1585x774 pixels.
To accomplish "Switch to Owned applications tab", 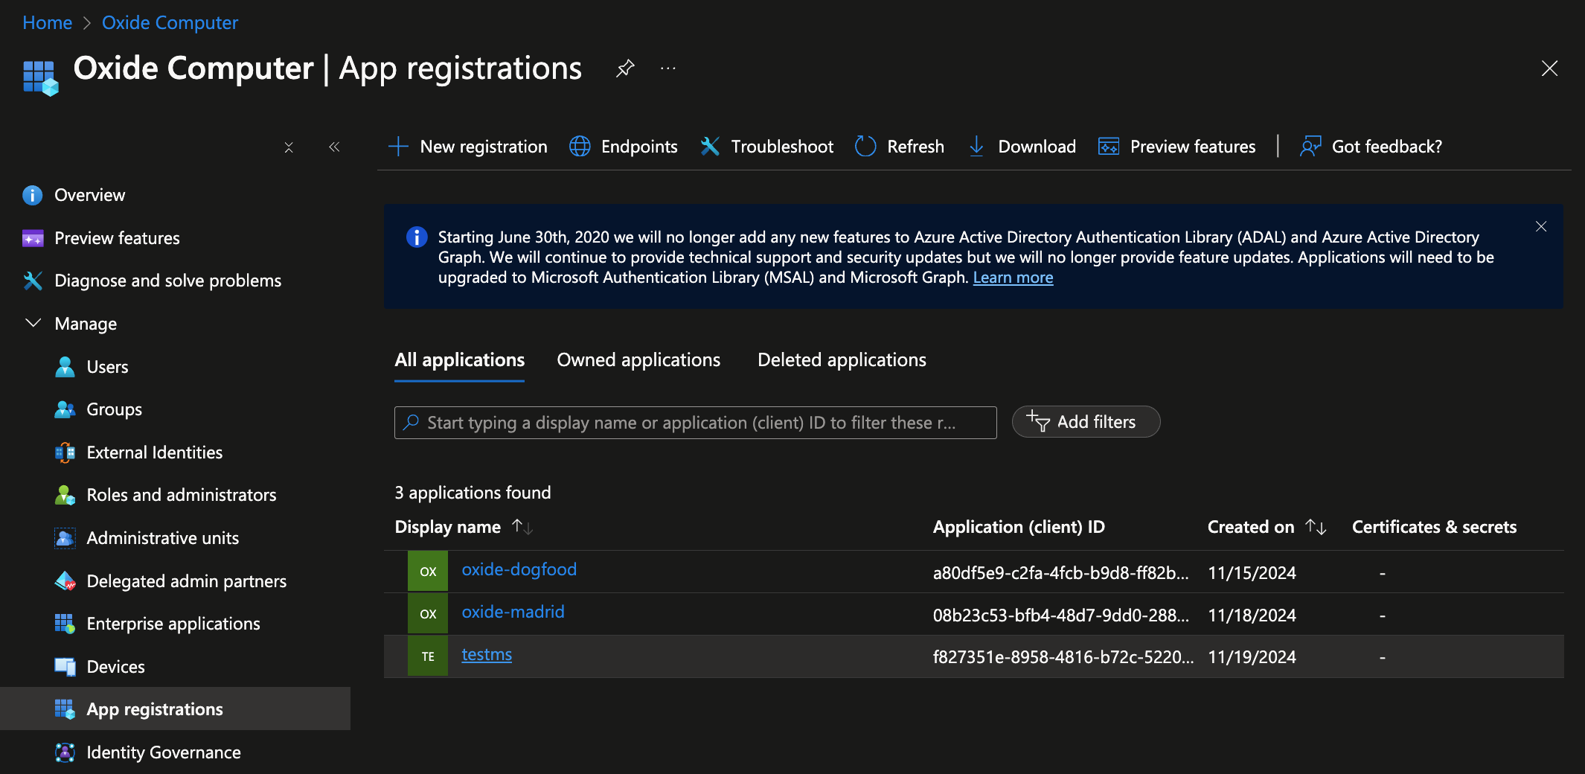I will pos(638,360).
